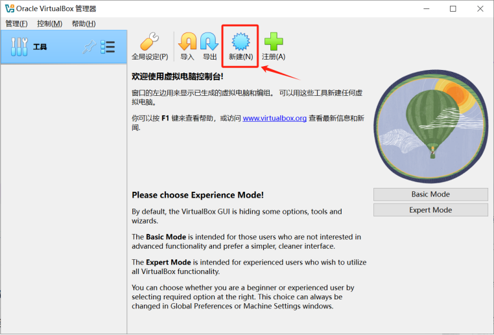
Task: Click the balloon welcome illustration
Action: pyautogui.click(x=430, y=126)
